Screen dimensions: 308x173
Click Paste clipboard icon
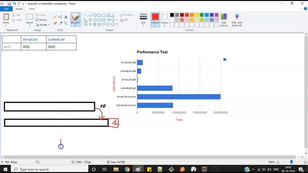pyautogui.click(x=6, y=17)
